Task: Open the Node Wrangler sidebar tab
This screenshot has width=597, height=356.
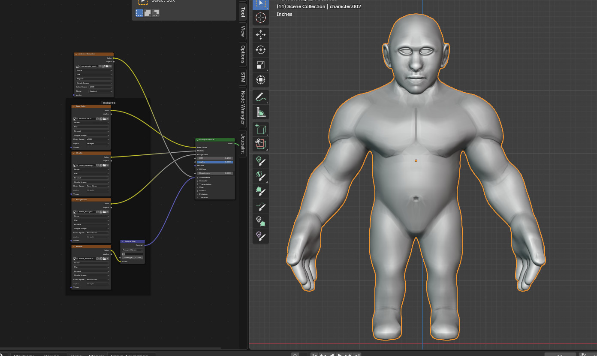Action: (243, 108)
